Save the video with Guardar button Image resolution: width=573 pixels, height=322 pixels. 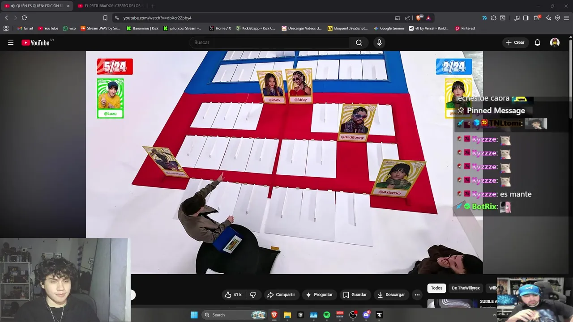point(355,295)
